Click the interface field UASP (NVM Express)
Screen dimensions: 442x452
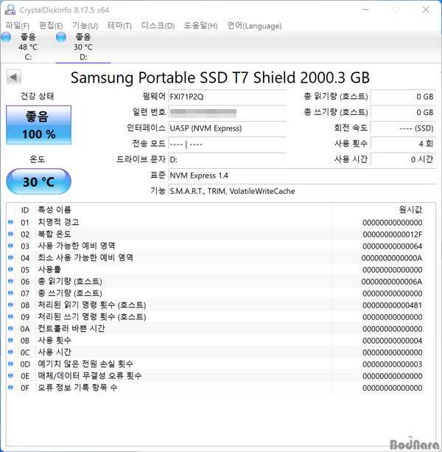227,128
